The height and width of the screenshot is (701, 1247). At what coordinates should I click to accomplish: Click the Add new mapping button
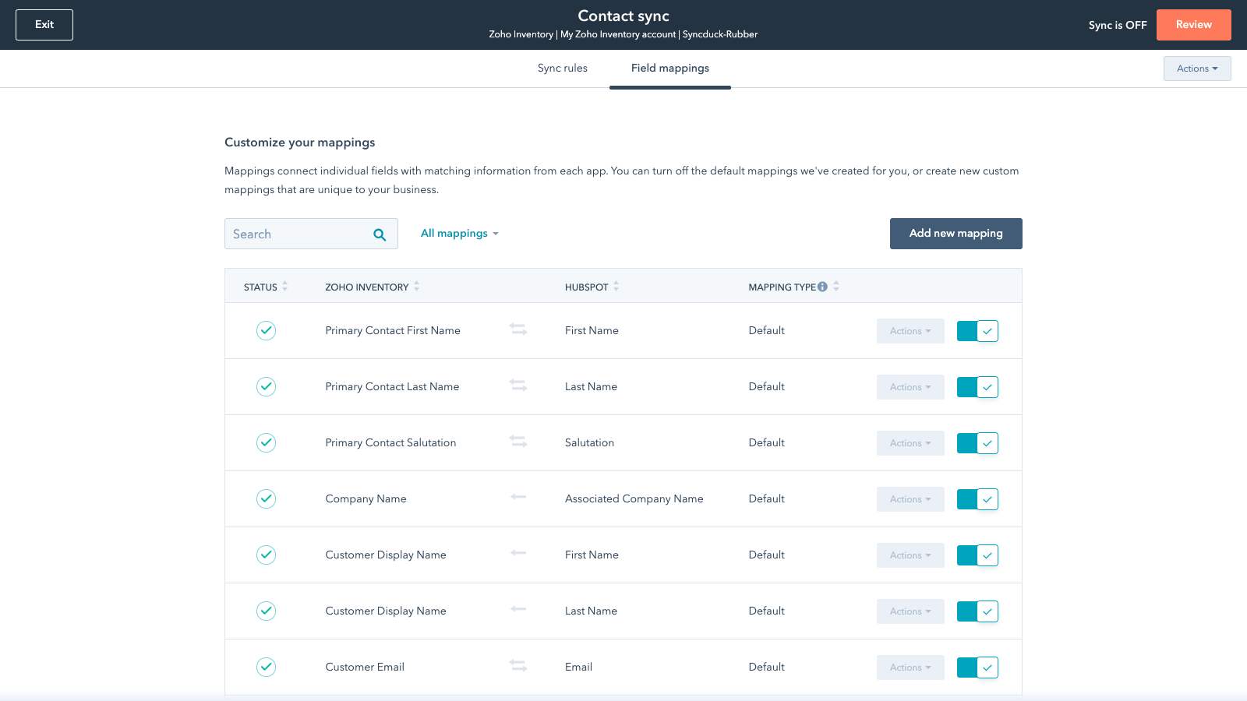[956, 234]
